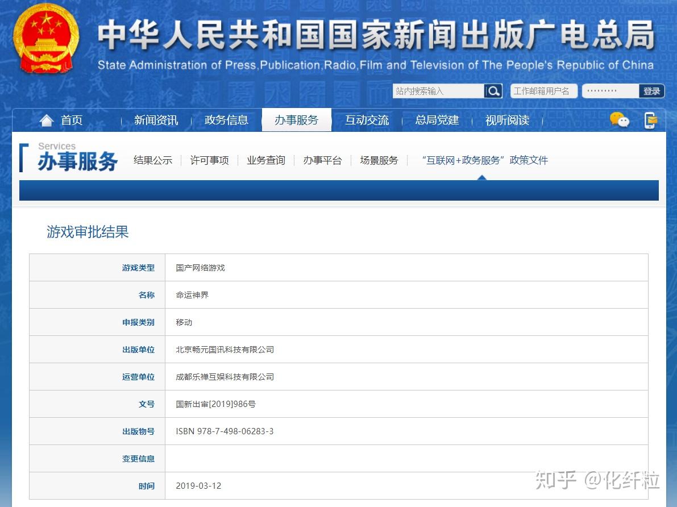Image resolution: width=677 pixels, height=507 pixels.
Task: Click the mailbox password field
Action: click(610, 91)
